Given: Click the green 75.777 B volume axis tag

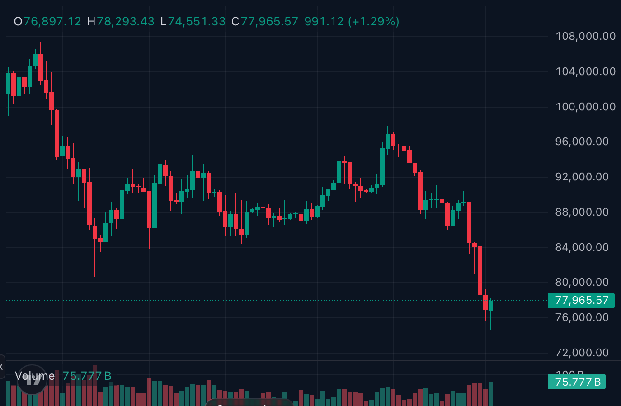Looking at the screenshot, I should pos(577,382).
